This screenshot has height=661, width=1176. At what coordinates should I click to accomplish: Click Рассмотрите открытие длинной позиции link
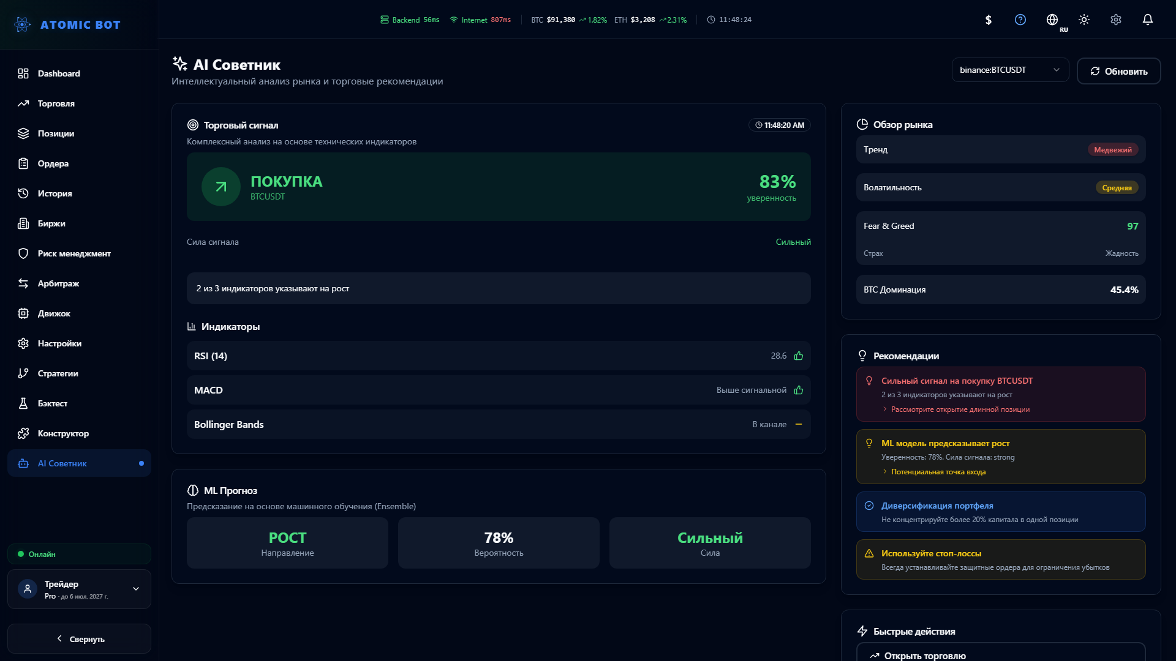click(x=960, y=409)
